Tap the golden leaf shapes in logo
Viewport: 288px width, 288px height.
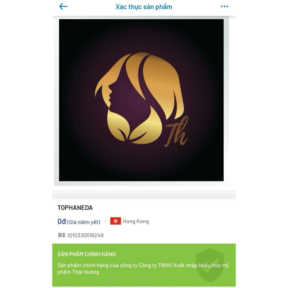tap(135, 127)
